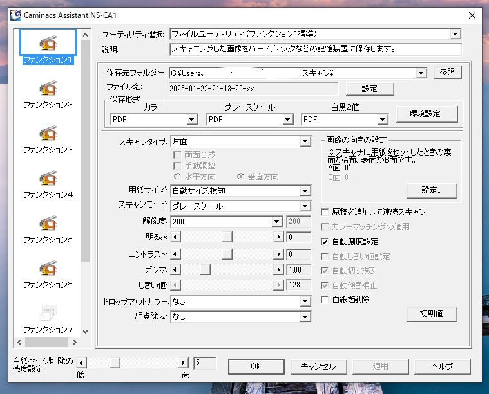The image size is (489, 394).
Task: Select the ファンクション2 scanner icon
Action: point(48,89)
